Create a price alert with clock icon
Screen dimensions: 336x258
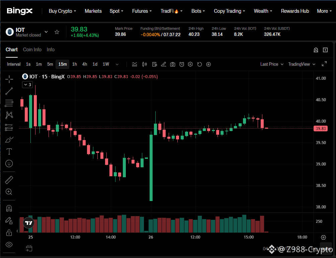tap(182, 64)
